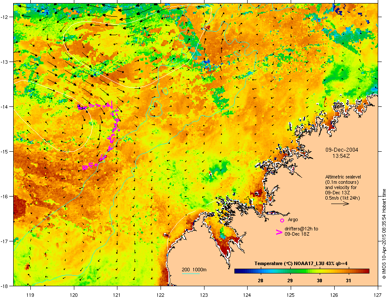Click the latitude axis label -15
The width and height of the screenshot is (387, 299).
5,151
